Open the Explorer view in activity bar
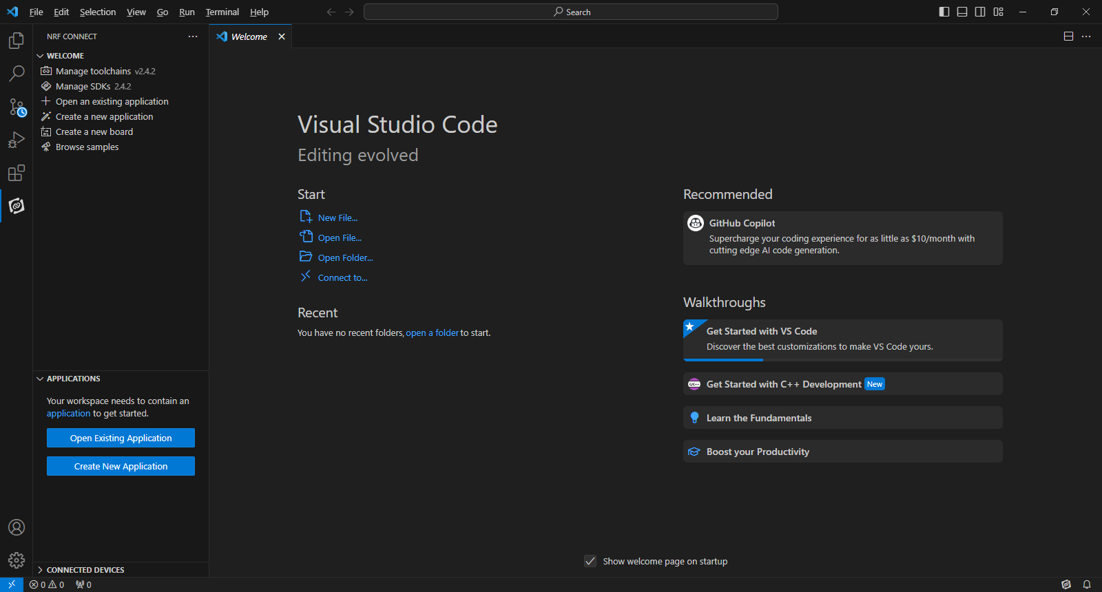Image resolution: width=1102 pixels, height=592 pixels. pyautogui.click(x=16, y=41)
